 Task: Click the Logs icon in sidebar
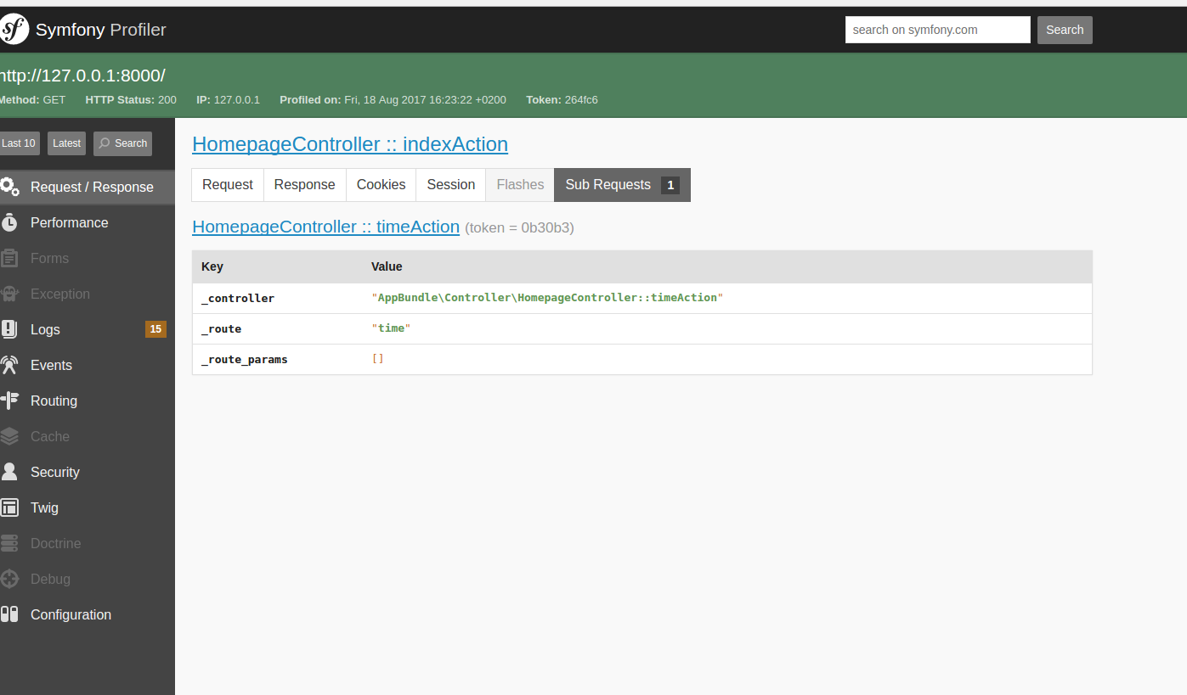[x=9, y=329]
